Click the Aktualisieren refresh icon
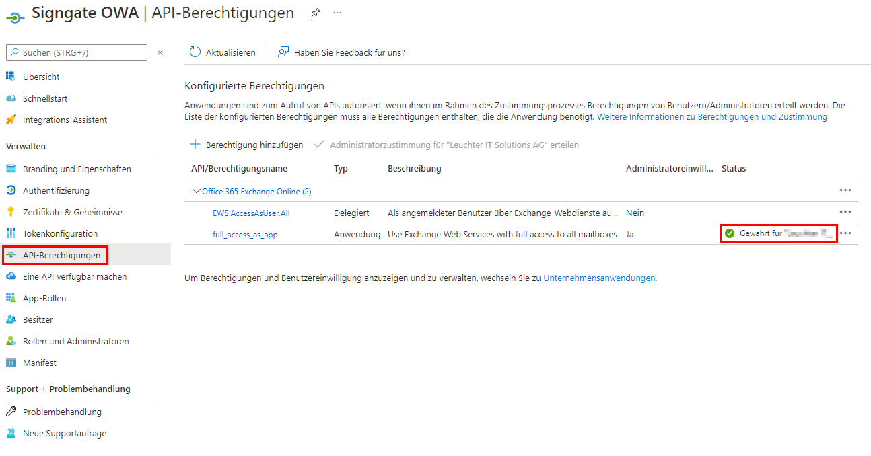Screen dimensions: 871x456 [x=195, y=52]
